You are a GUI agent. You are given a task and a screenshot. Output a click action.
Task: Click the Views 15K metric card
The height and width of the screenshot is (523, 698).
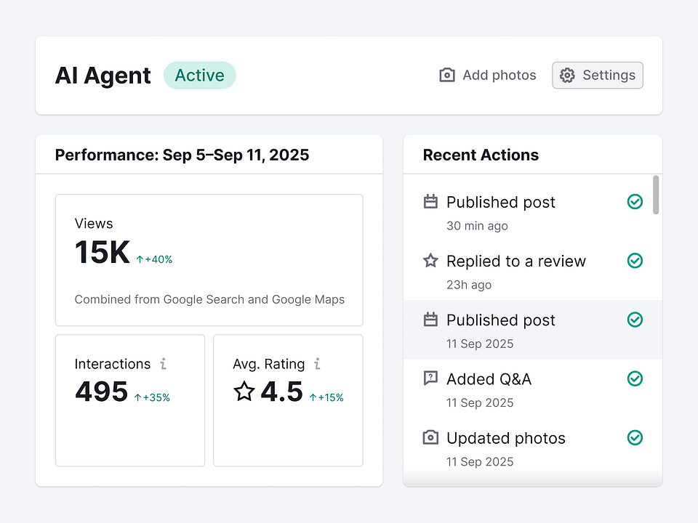[209, 260]
